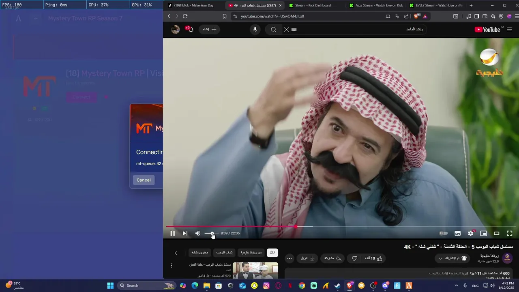519x292 pixels.
Task: Show hidden system tray icons
Action: tap(457, 286)
